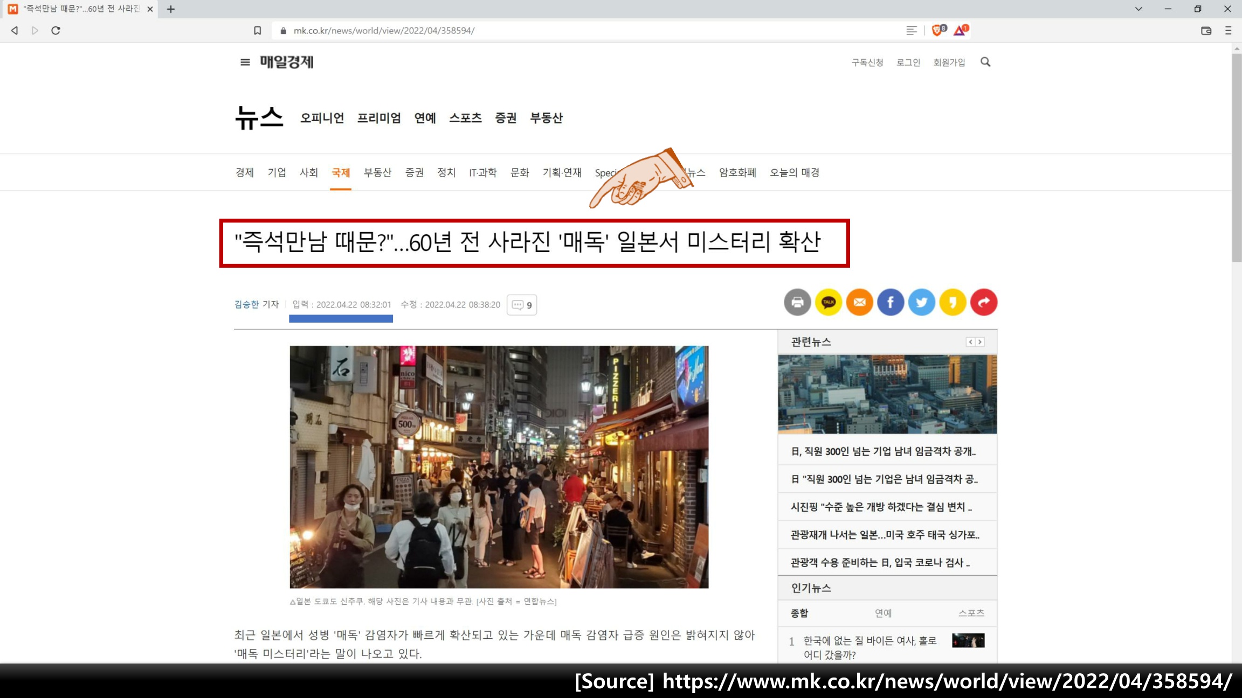Screen dimensions: 1242x698
Task: Share article via KakaoTalk icon
Action: (x=829, y=302)
